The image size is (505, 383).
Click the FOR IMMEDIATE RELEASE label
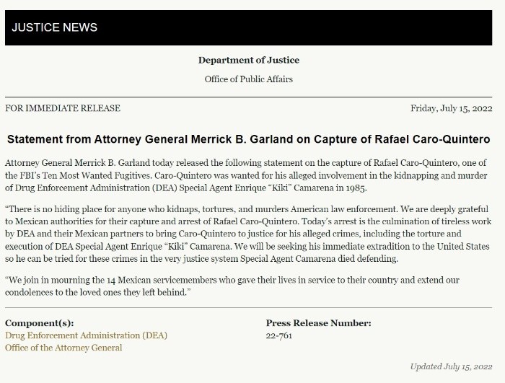[x=63, y=108]
